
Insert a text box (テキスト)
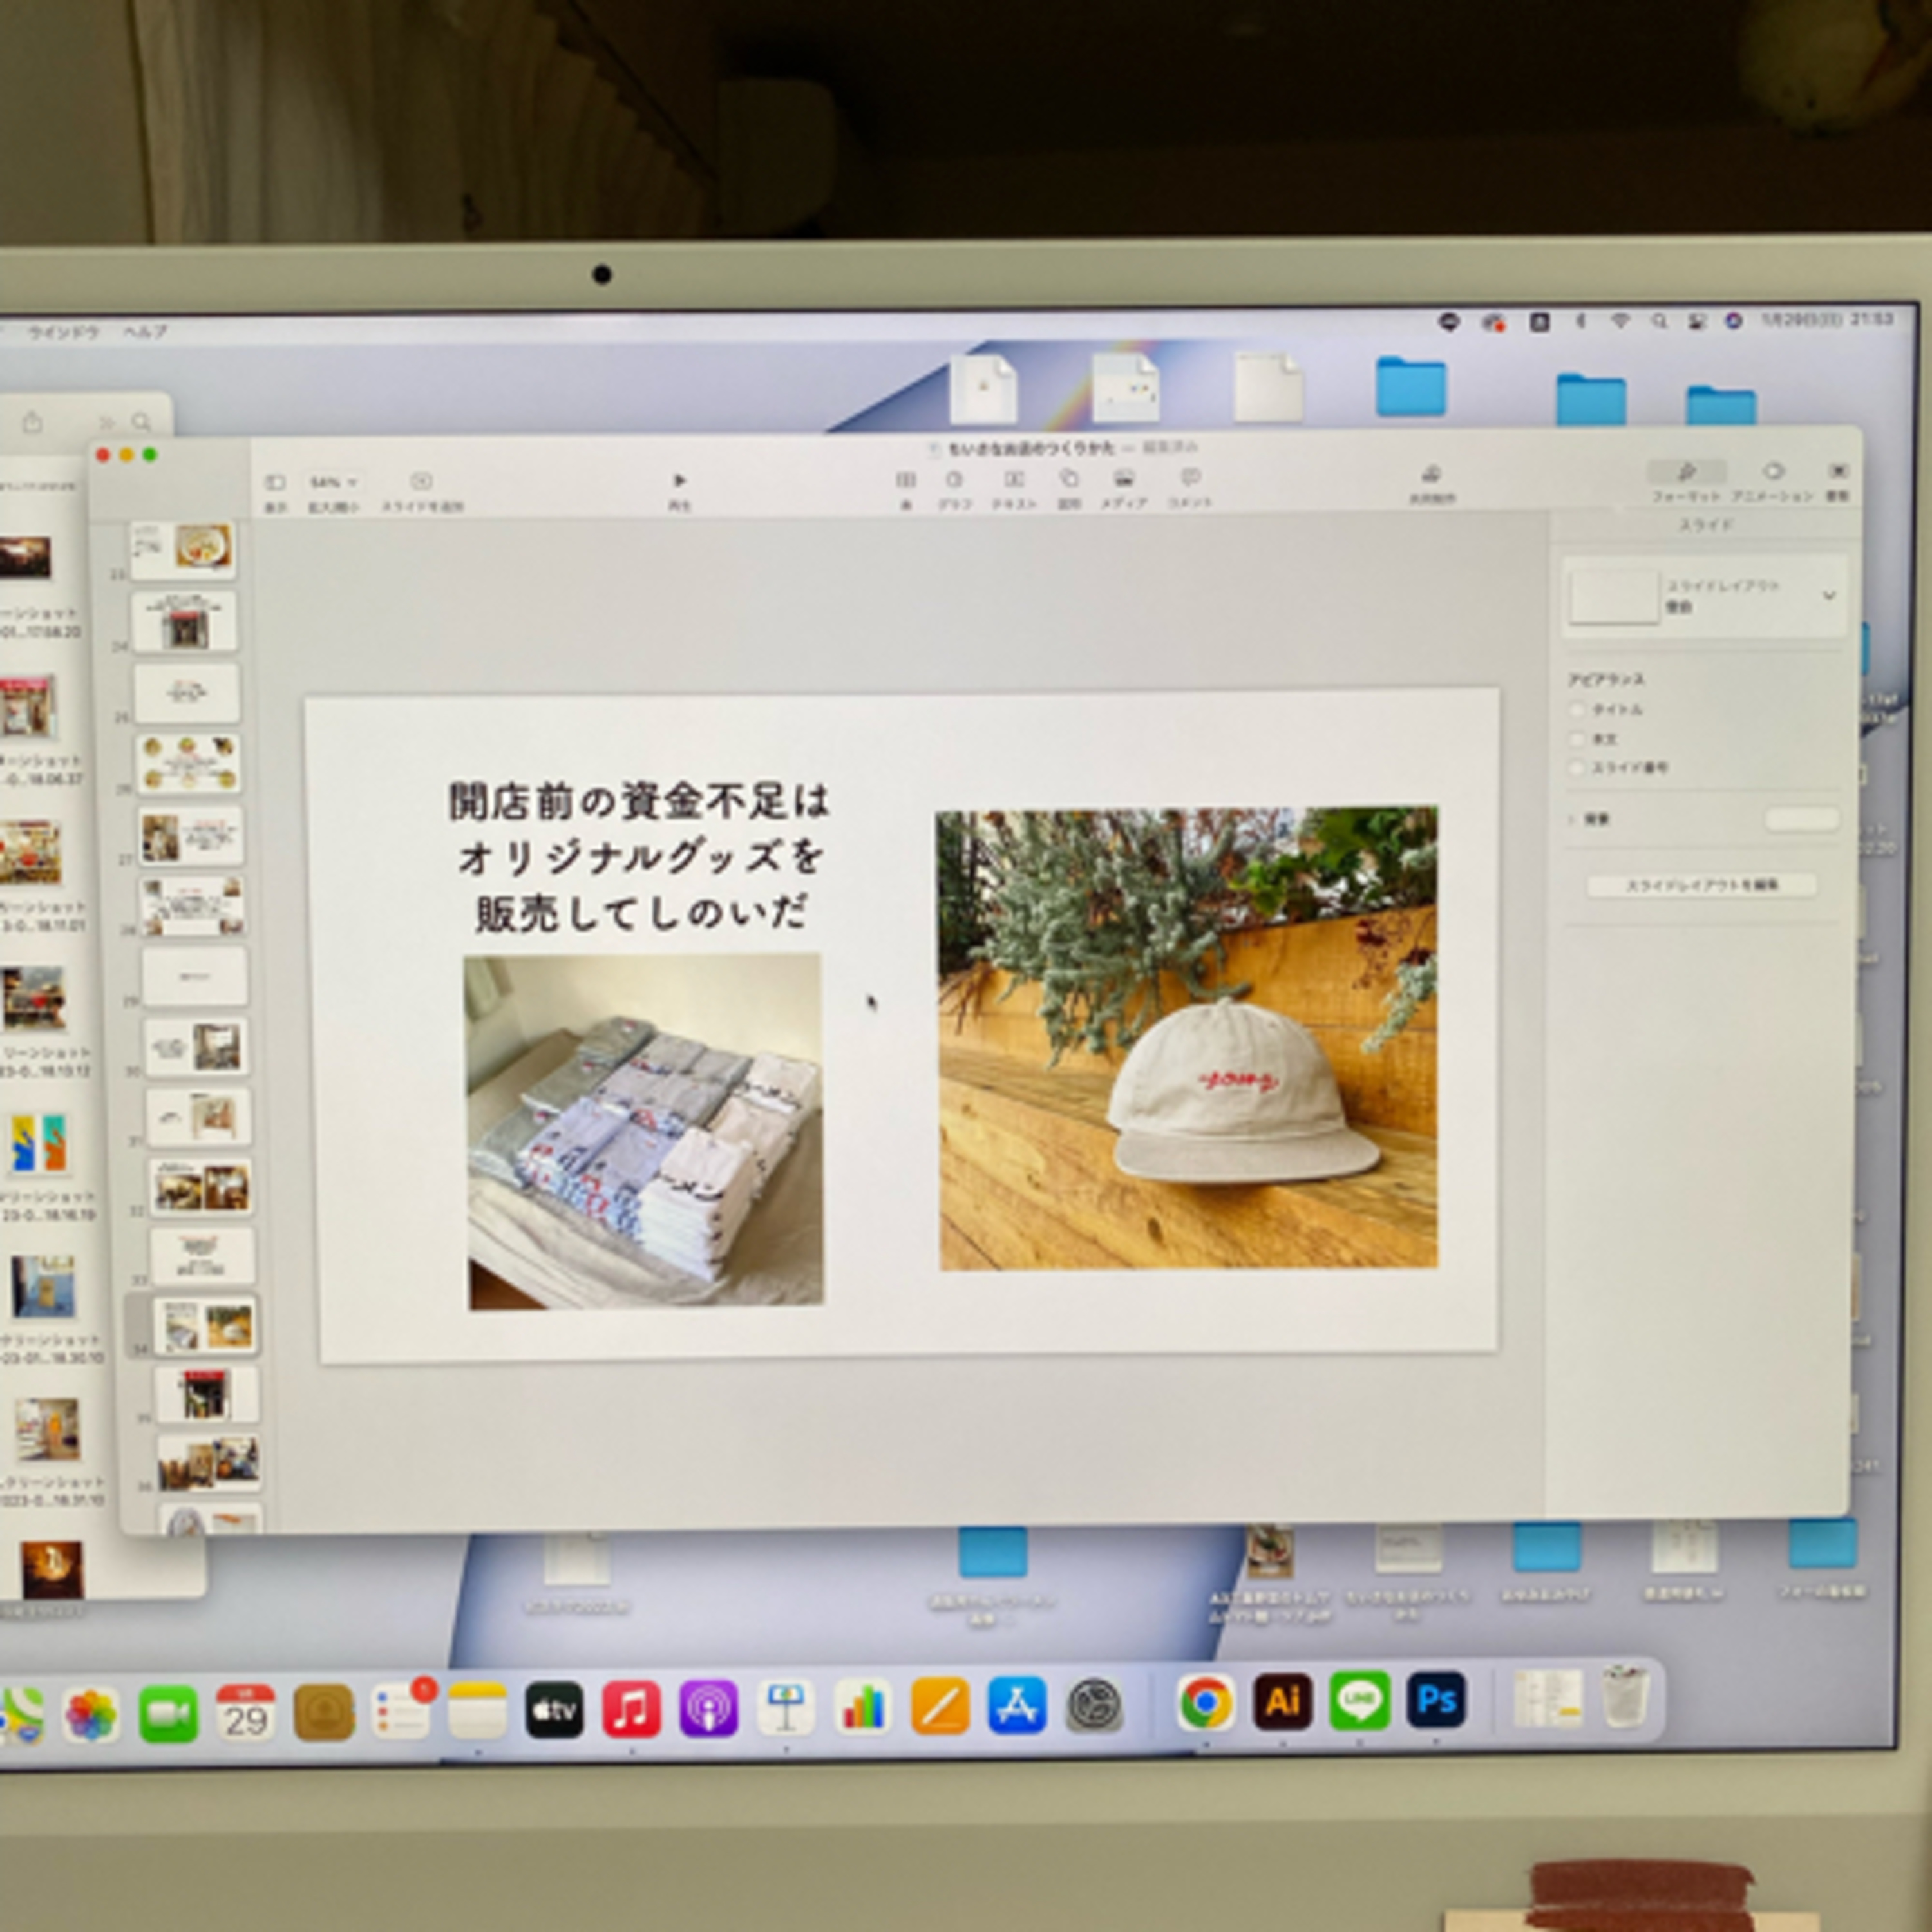pos(1014,479)
